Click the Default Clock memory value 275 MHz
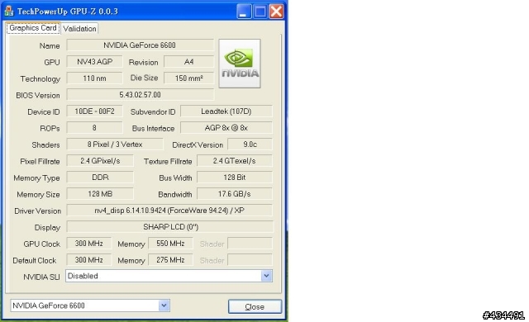Viewport: 529px width, 322px height. (170, 260)
